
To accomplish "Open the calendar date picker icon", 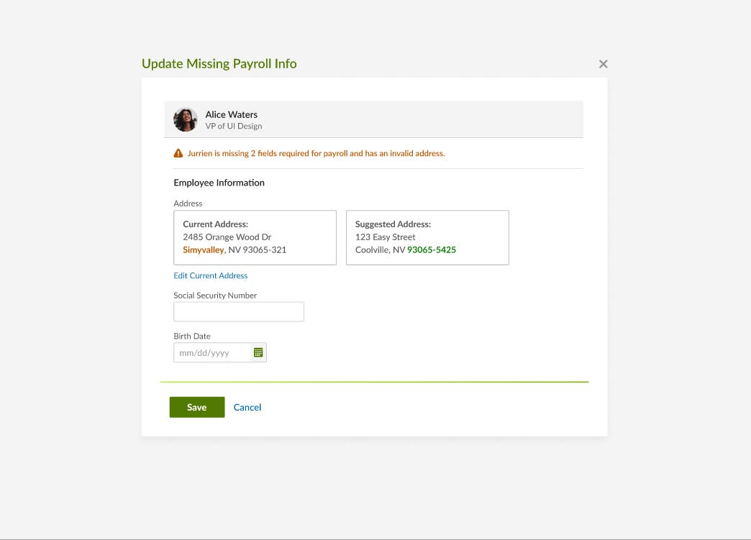I will [x=259, y=352].
